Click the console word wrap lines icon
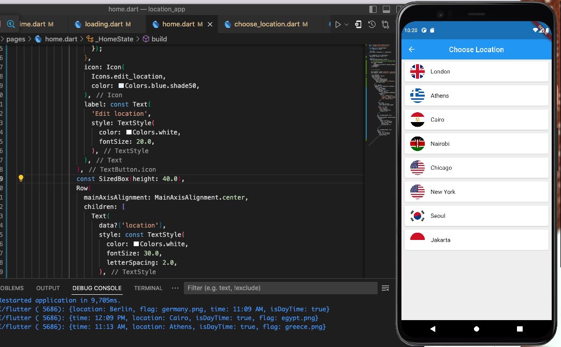The height and width of the screenshot is (347, 561). tap(385, 288)
